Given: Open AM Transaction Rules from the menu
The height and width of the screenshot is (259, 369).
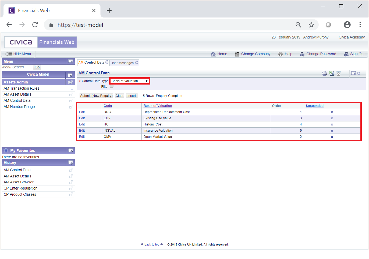Looking at the screenshot, I should click(x=22, y=88).
